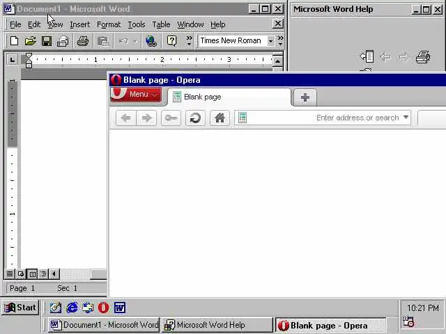Switch to Microsoft Word Help taskbar button

(x=217, y=325)
